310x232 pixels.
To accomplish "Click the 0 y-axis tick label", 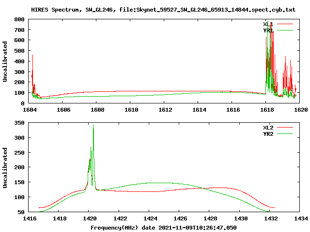I will point(23,103).
